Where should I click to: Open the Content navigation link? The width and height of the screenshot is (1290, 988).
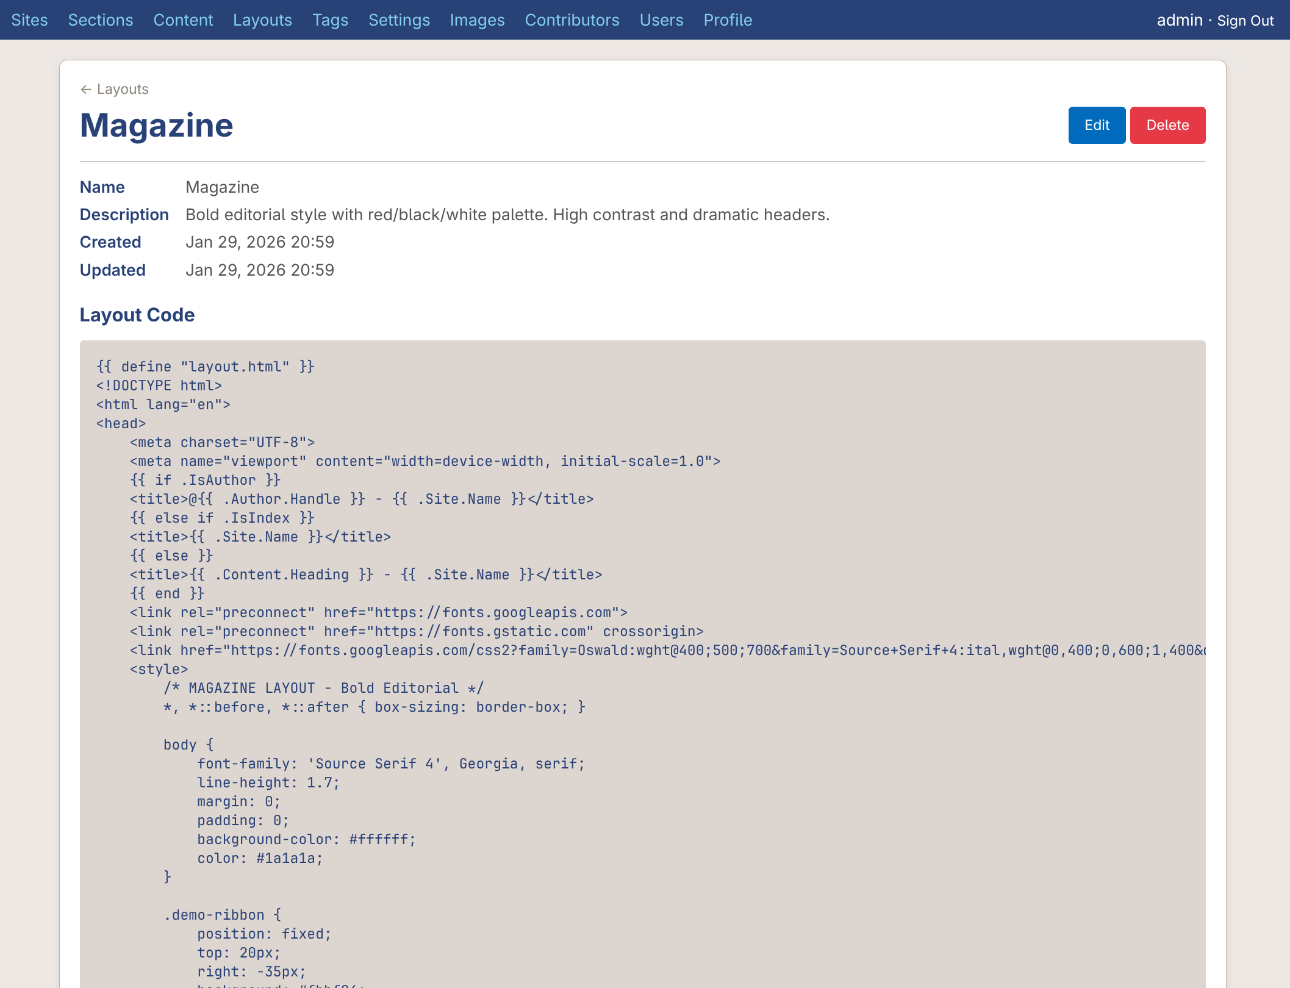point(183,20)
